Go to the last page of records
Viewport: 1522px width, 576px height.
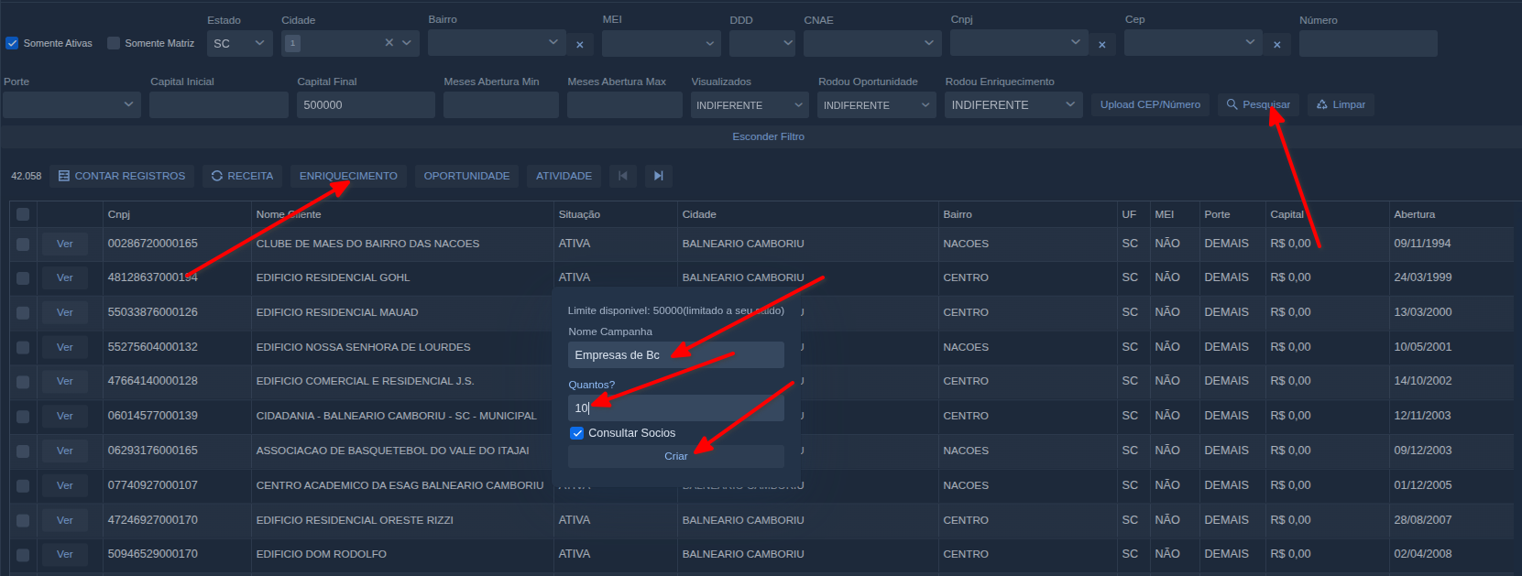click(x=659, y=176)
